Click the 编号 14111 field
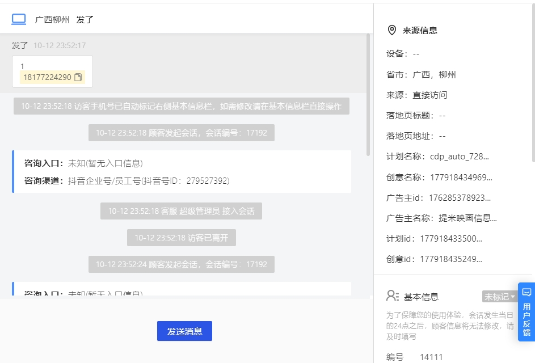The height and width of the screenshot is (363, 535). [415, 357]
